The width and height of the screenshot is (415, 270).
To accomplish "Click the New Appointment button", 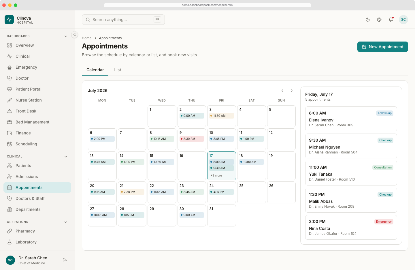I will tap(383, 47).
